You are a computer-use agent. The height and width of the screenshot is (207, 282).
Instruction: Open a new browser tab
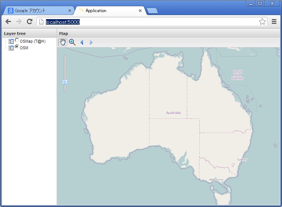coord(152,11)
